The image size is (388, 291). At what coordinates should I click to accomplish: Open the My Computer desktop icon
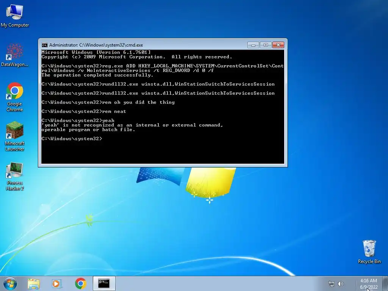15,15
